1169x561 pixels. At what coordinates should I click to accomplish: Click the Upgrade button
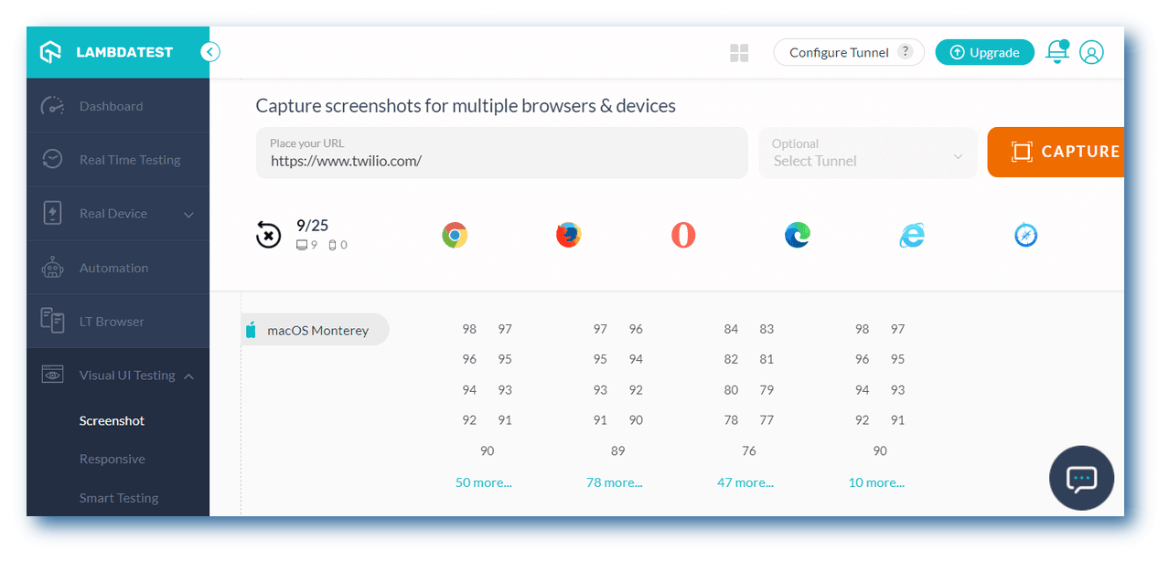tap(984, 52)
